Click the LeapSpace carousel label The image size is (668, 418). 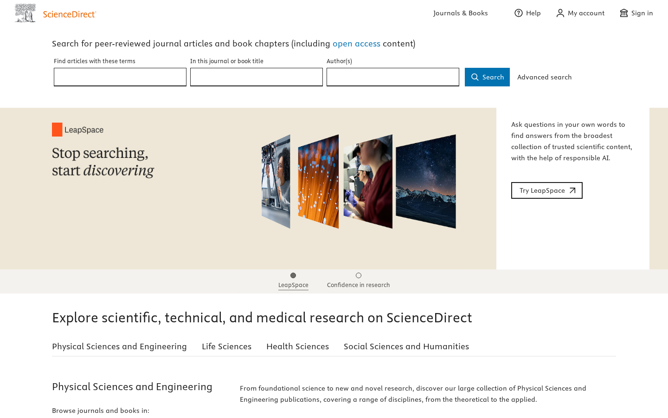[x=293, y=285]
